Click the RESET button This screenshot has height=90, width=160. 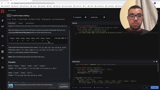coord(107,87)
